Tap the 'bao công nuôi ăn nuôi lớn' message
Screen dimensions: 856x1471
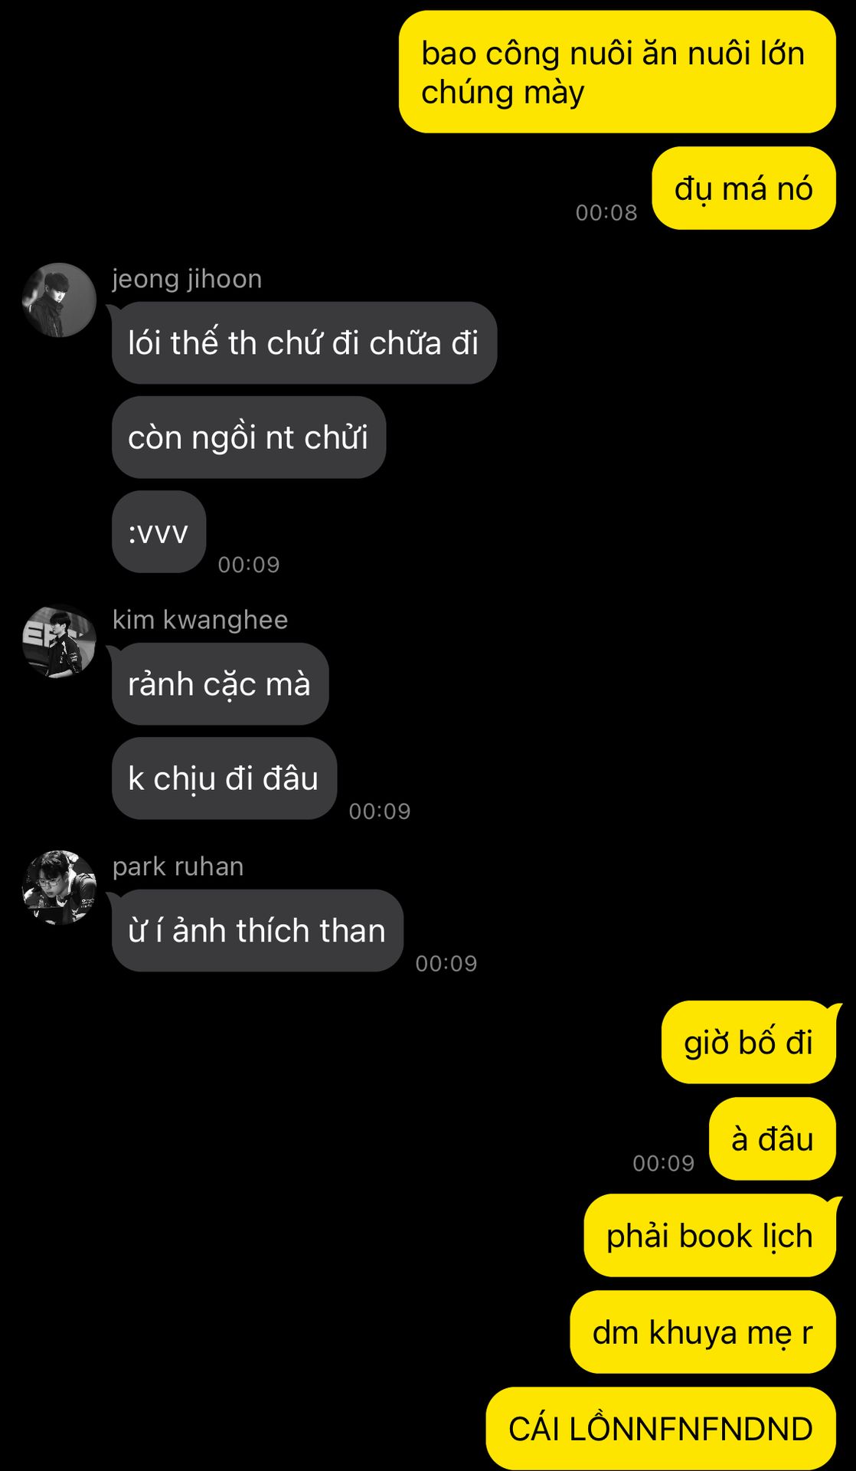pos(617,72)
